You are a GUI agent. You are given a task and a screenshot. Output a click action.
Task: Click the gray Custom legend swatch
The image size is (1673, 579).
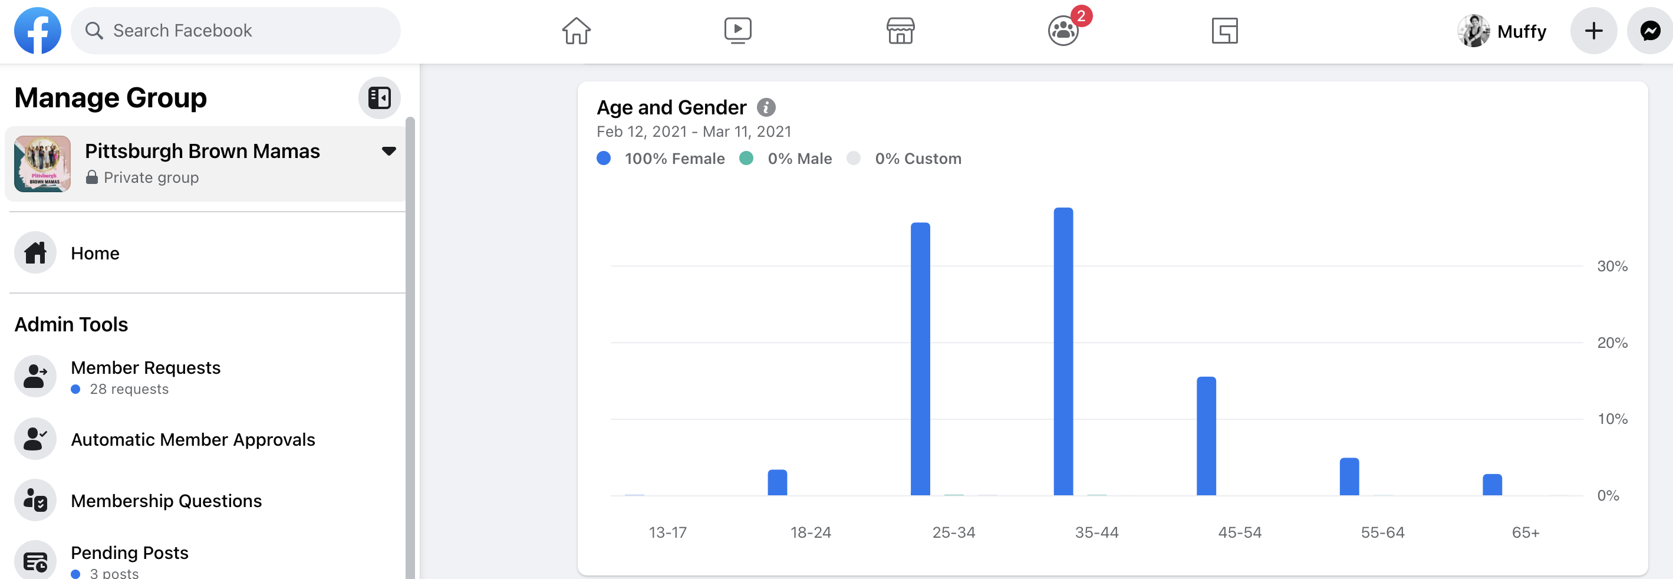pos(854,159)
